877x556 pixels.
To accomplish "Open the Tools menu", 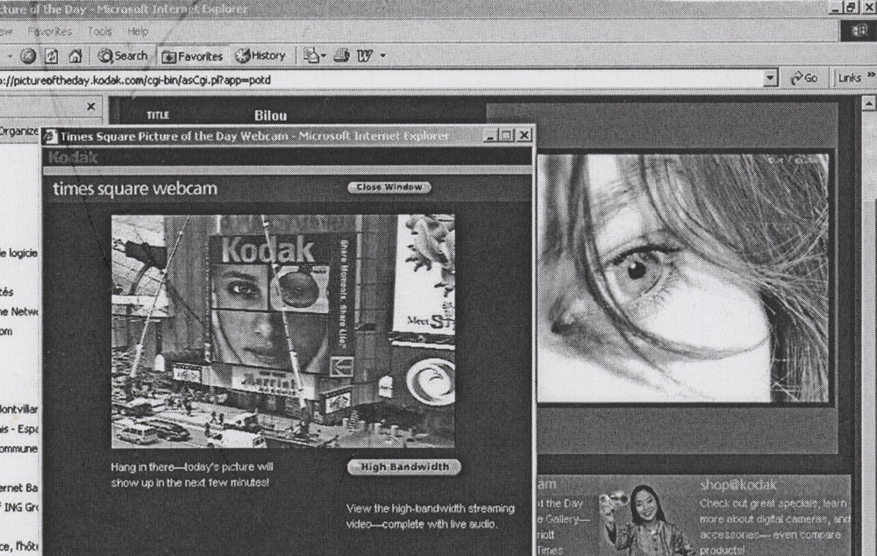I will (100, 32).
